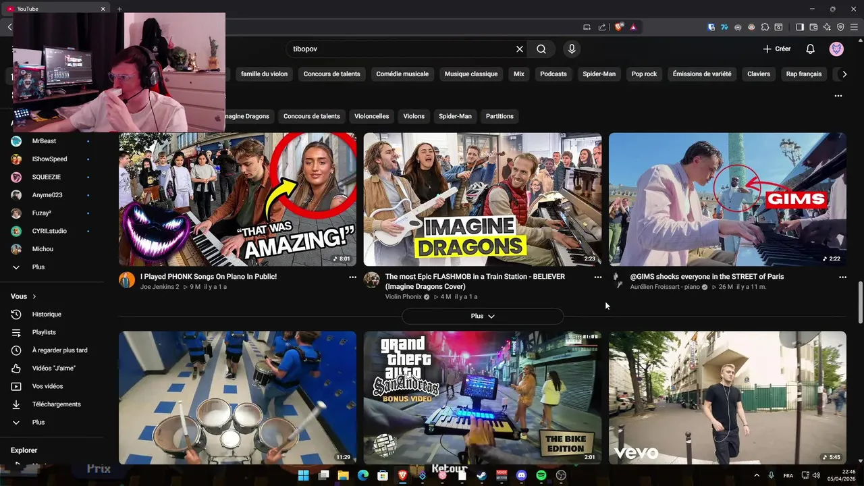Open the Windows Start button
The width and height of the screenshot is (864, 486).
(x=303, y=475)
